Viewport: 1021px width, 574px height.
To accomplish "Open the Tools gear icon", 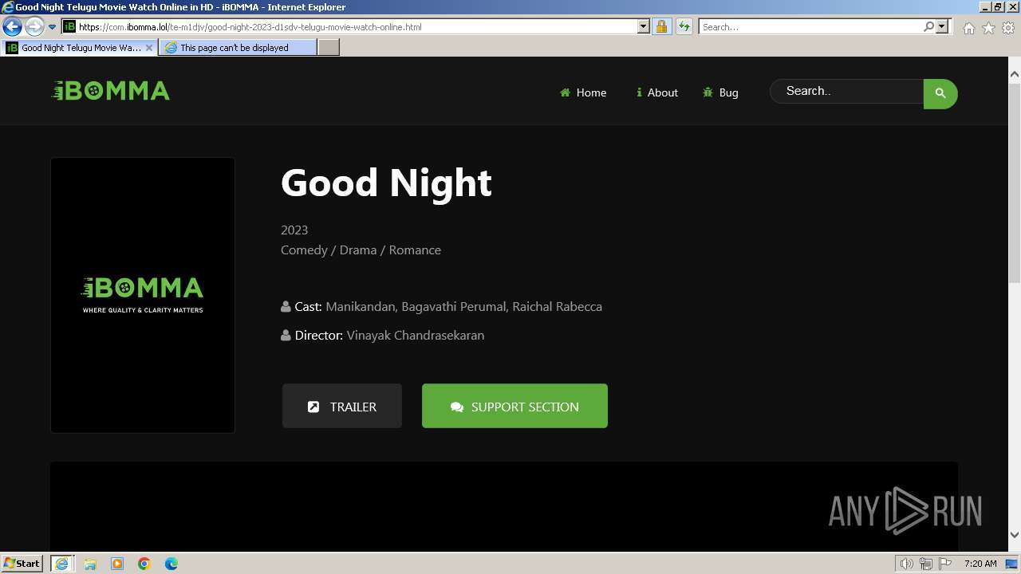I will [1008, 28].
